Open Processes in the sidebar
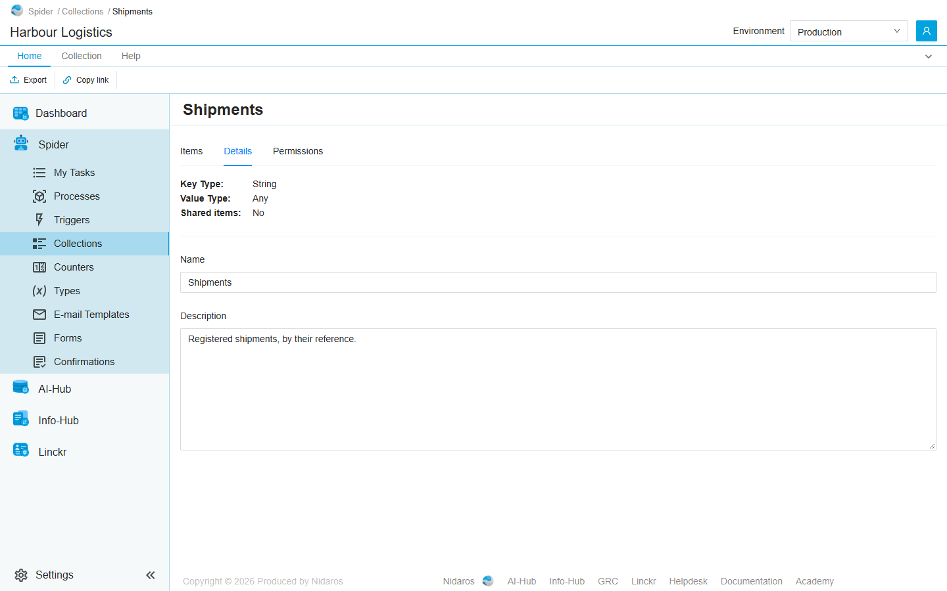947x591 pixels. pyautogui.click(x=84, y=196)
